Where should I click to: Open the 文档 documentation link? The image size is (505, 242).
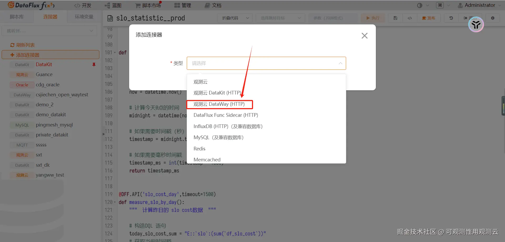(x=213, y=6)
